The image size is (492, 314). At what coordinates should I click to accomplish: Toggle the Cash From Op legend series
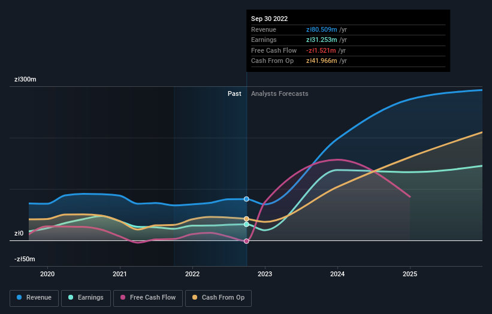tap(218, 298)
